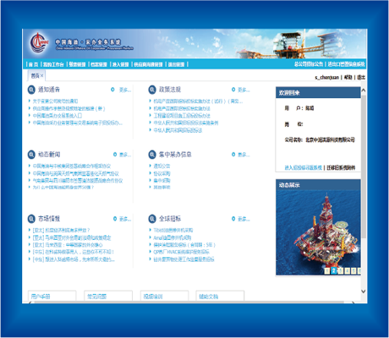The height and width of the screenshot is (338, 389).
Task: Click the vertical scrollbar thumb
Action: point(364,166)
